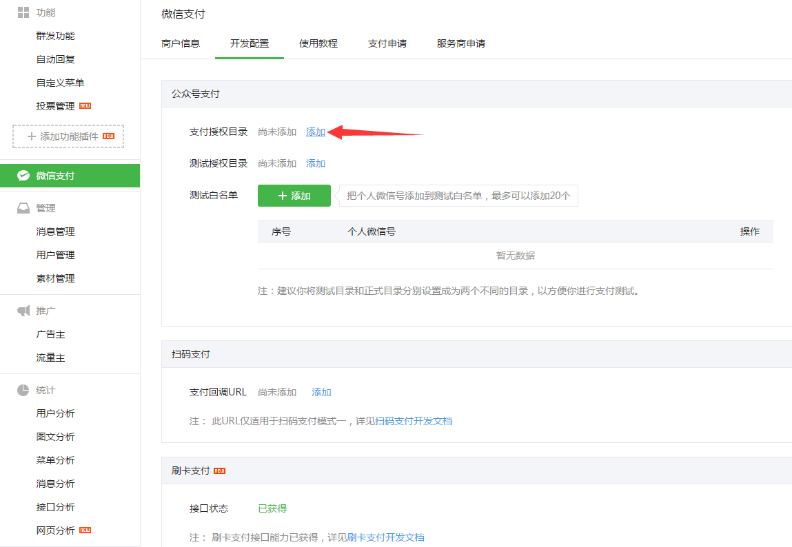Viewport: 792px width, 547px height.
Task: Click the new badge on 添加功能插件
Action: tap(109, 136)
